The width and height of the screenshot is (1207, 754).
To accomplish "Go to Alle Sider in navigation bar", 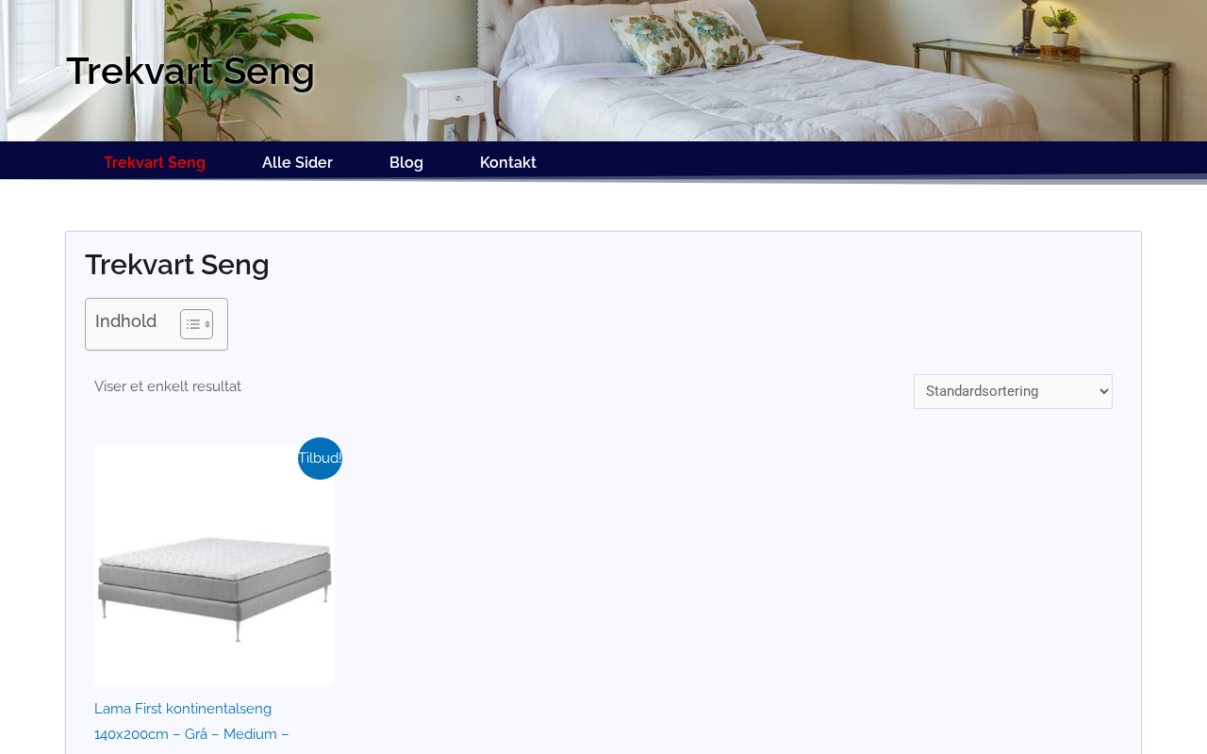I will (297, 162).
